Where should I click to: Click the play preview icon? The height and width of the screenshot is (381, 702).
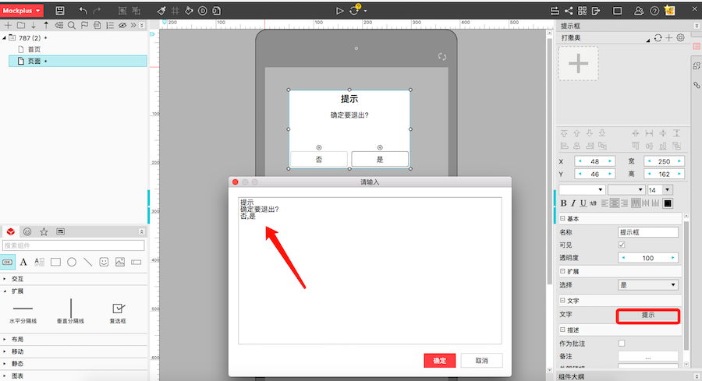pos(340,11)
